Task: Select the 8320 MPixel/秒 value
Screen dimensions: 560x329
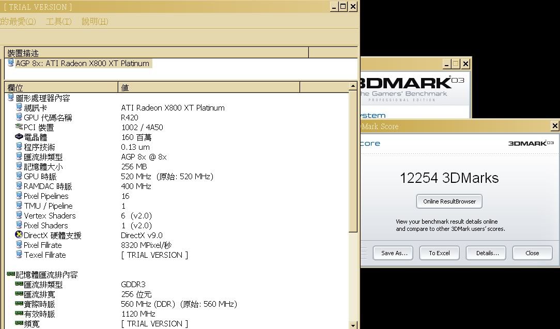Action: pos(146,245)
